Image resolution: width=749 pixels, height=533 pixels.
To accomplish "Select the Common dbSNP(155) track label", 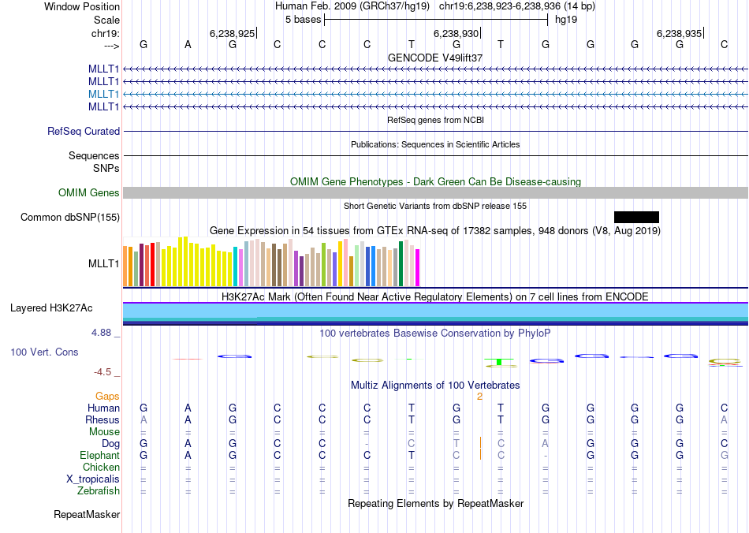I will click(70, 218).
